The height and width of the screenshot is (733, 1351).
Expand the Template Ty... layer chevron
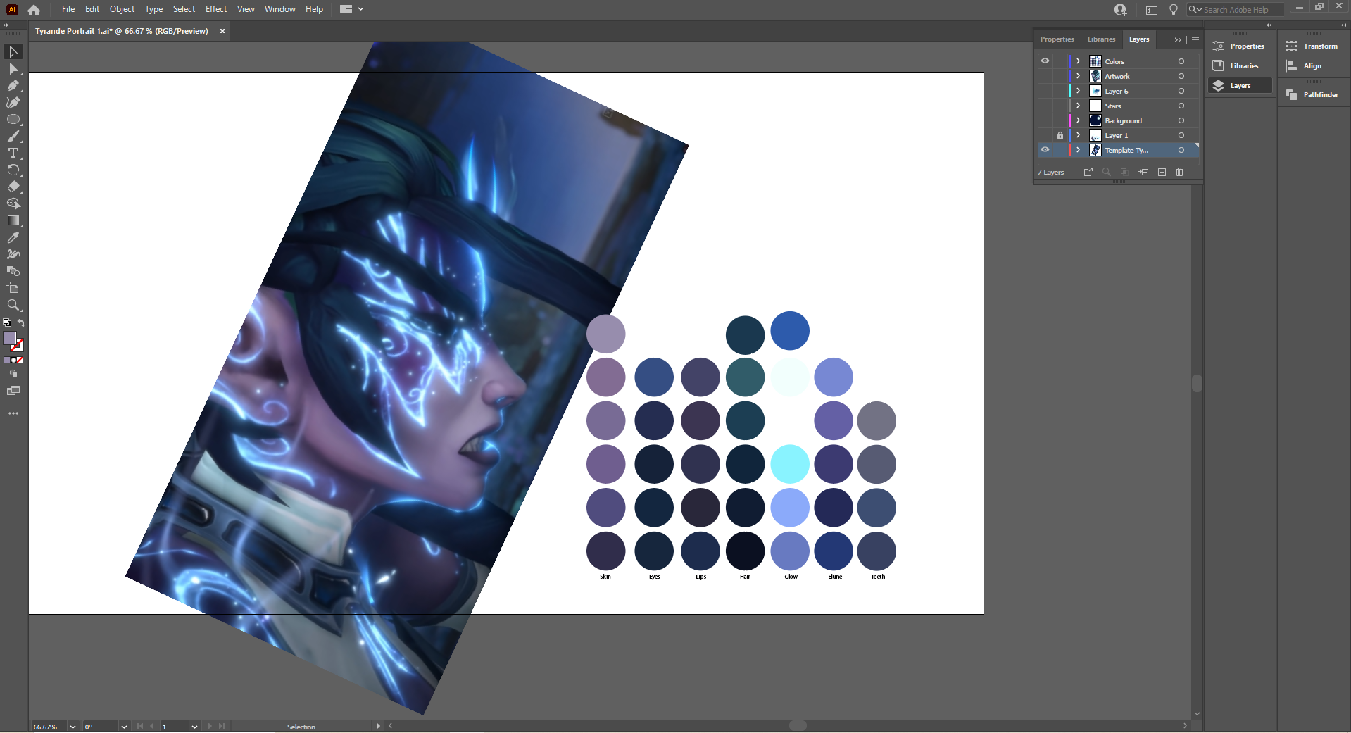pos(1078,150)
